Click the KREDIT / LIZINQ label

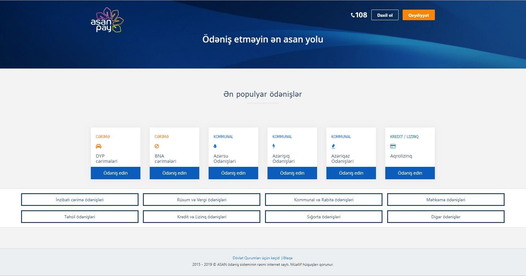[x=404, y=137]
